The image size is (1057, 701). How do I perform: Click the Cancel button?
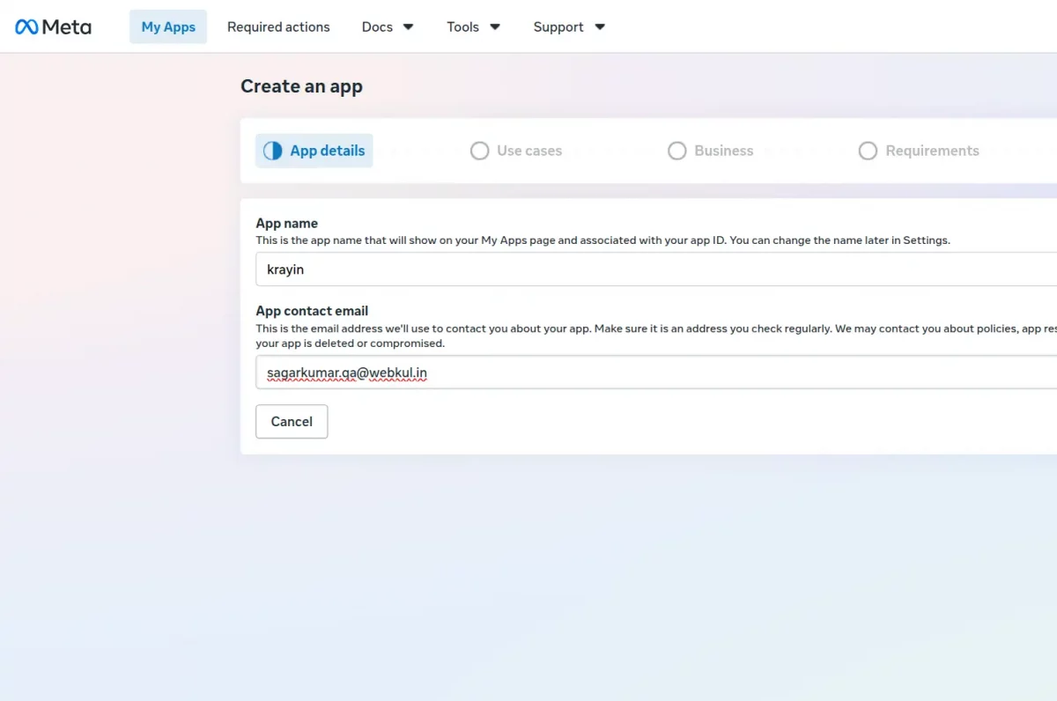[x=292, y=422]
